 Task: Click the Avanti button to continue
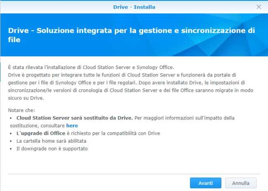pyautogui.click(x=206, y=183)
